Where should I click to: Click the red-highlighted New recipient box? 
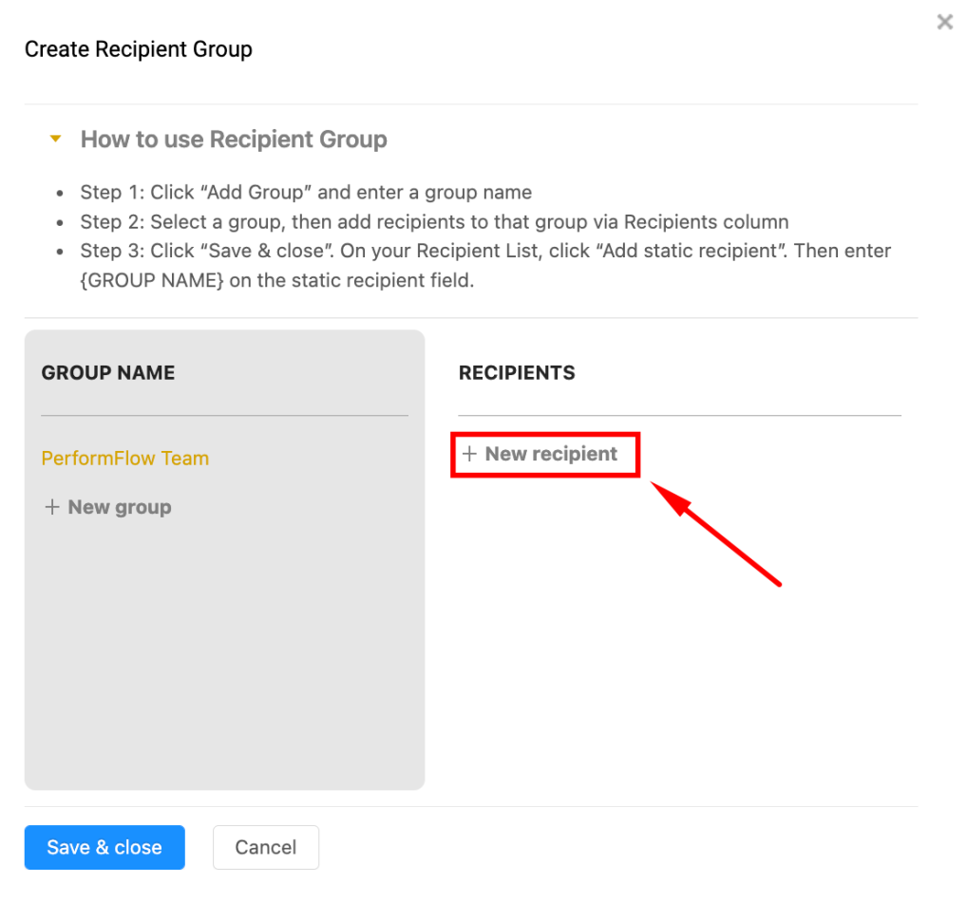click(545, 454)
